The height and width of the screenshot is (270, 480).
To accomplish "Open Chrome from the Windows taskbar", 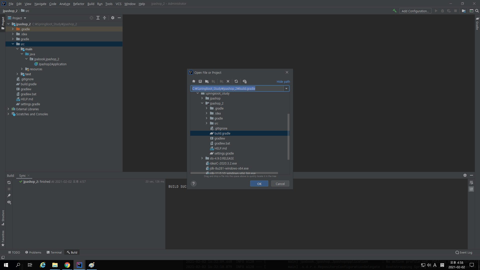I will pos(67,265).
